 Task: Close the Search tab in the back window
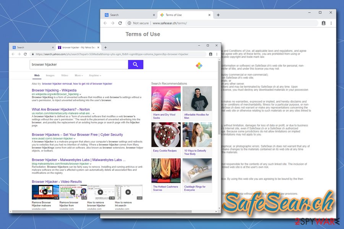154,15
